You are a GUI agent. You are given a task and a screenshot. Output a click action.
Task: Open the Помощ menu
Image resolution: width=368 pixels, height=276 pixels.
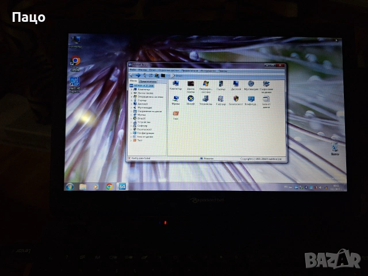pyautogui.click(x=223, y=70)
